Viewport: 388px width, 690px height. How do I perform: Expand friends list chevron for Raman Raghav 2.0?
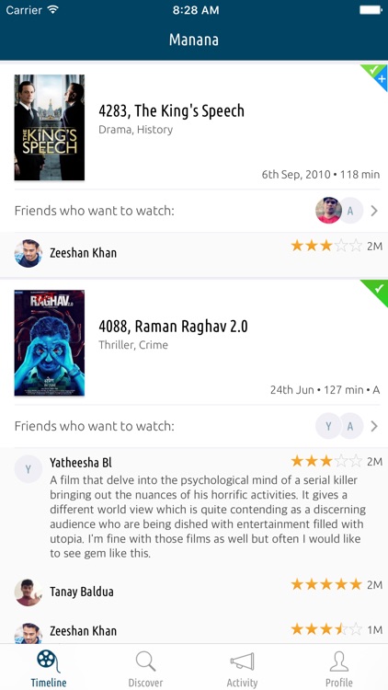374,426
